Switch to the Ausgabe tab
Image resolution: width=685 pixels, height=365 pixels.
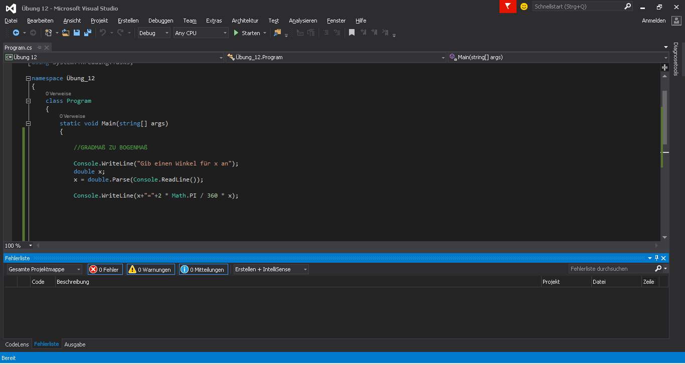click(75, 344)
